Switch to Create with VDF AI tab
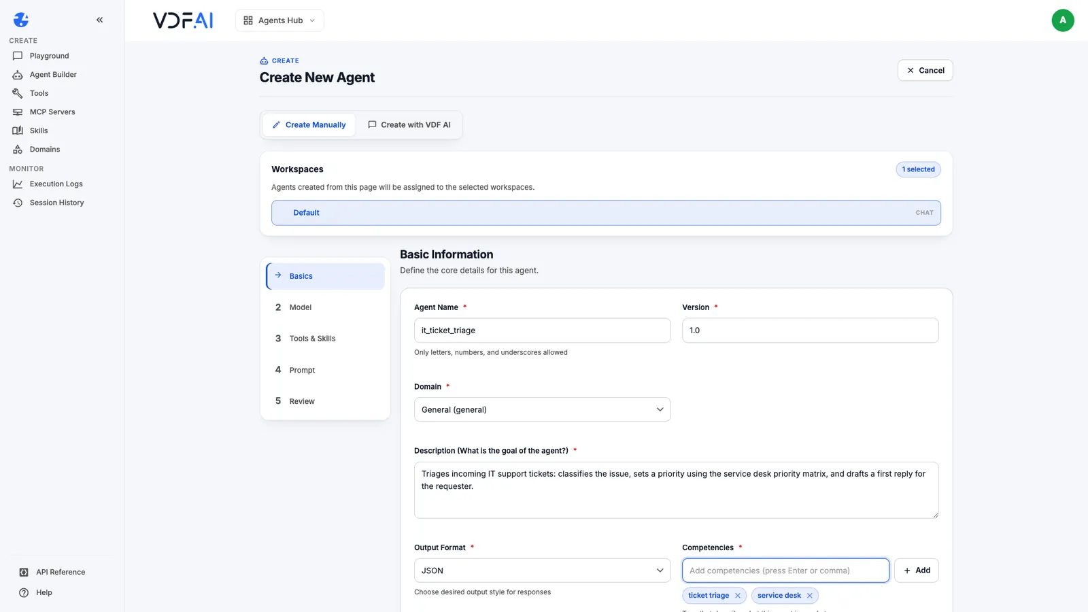This screenshot has width=1088, height=612. (x=409, y=125)
